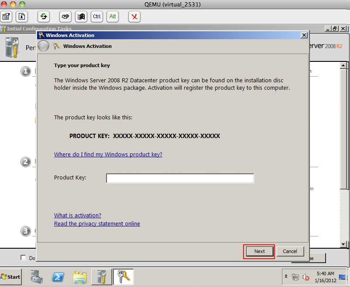Click the 'Type your product key' heading
The height and width of the screenshot is (287, 350).
(x=82, y=65)
